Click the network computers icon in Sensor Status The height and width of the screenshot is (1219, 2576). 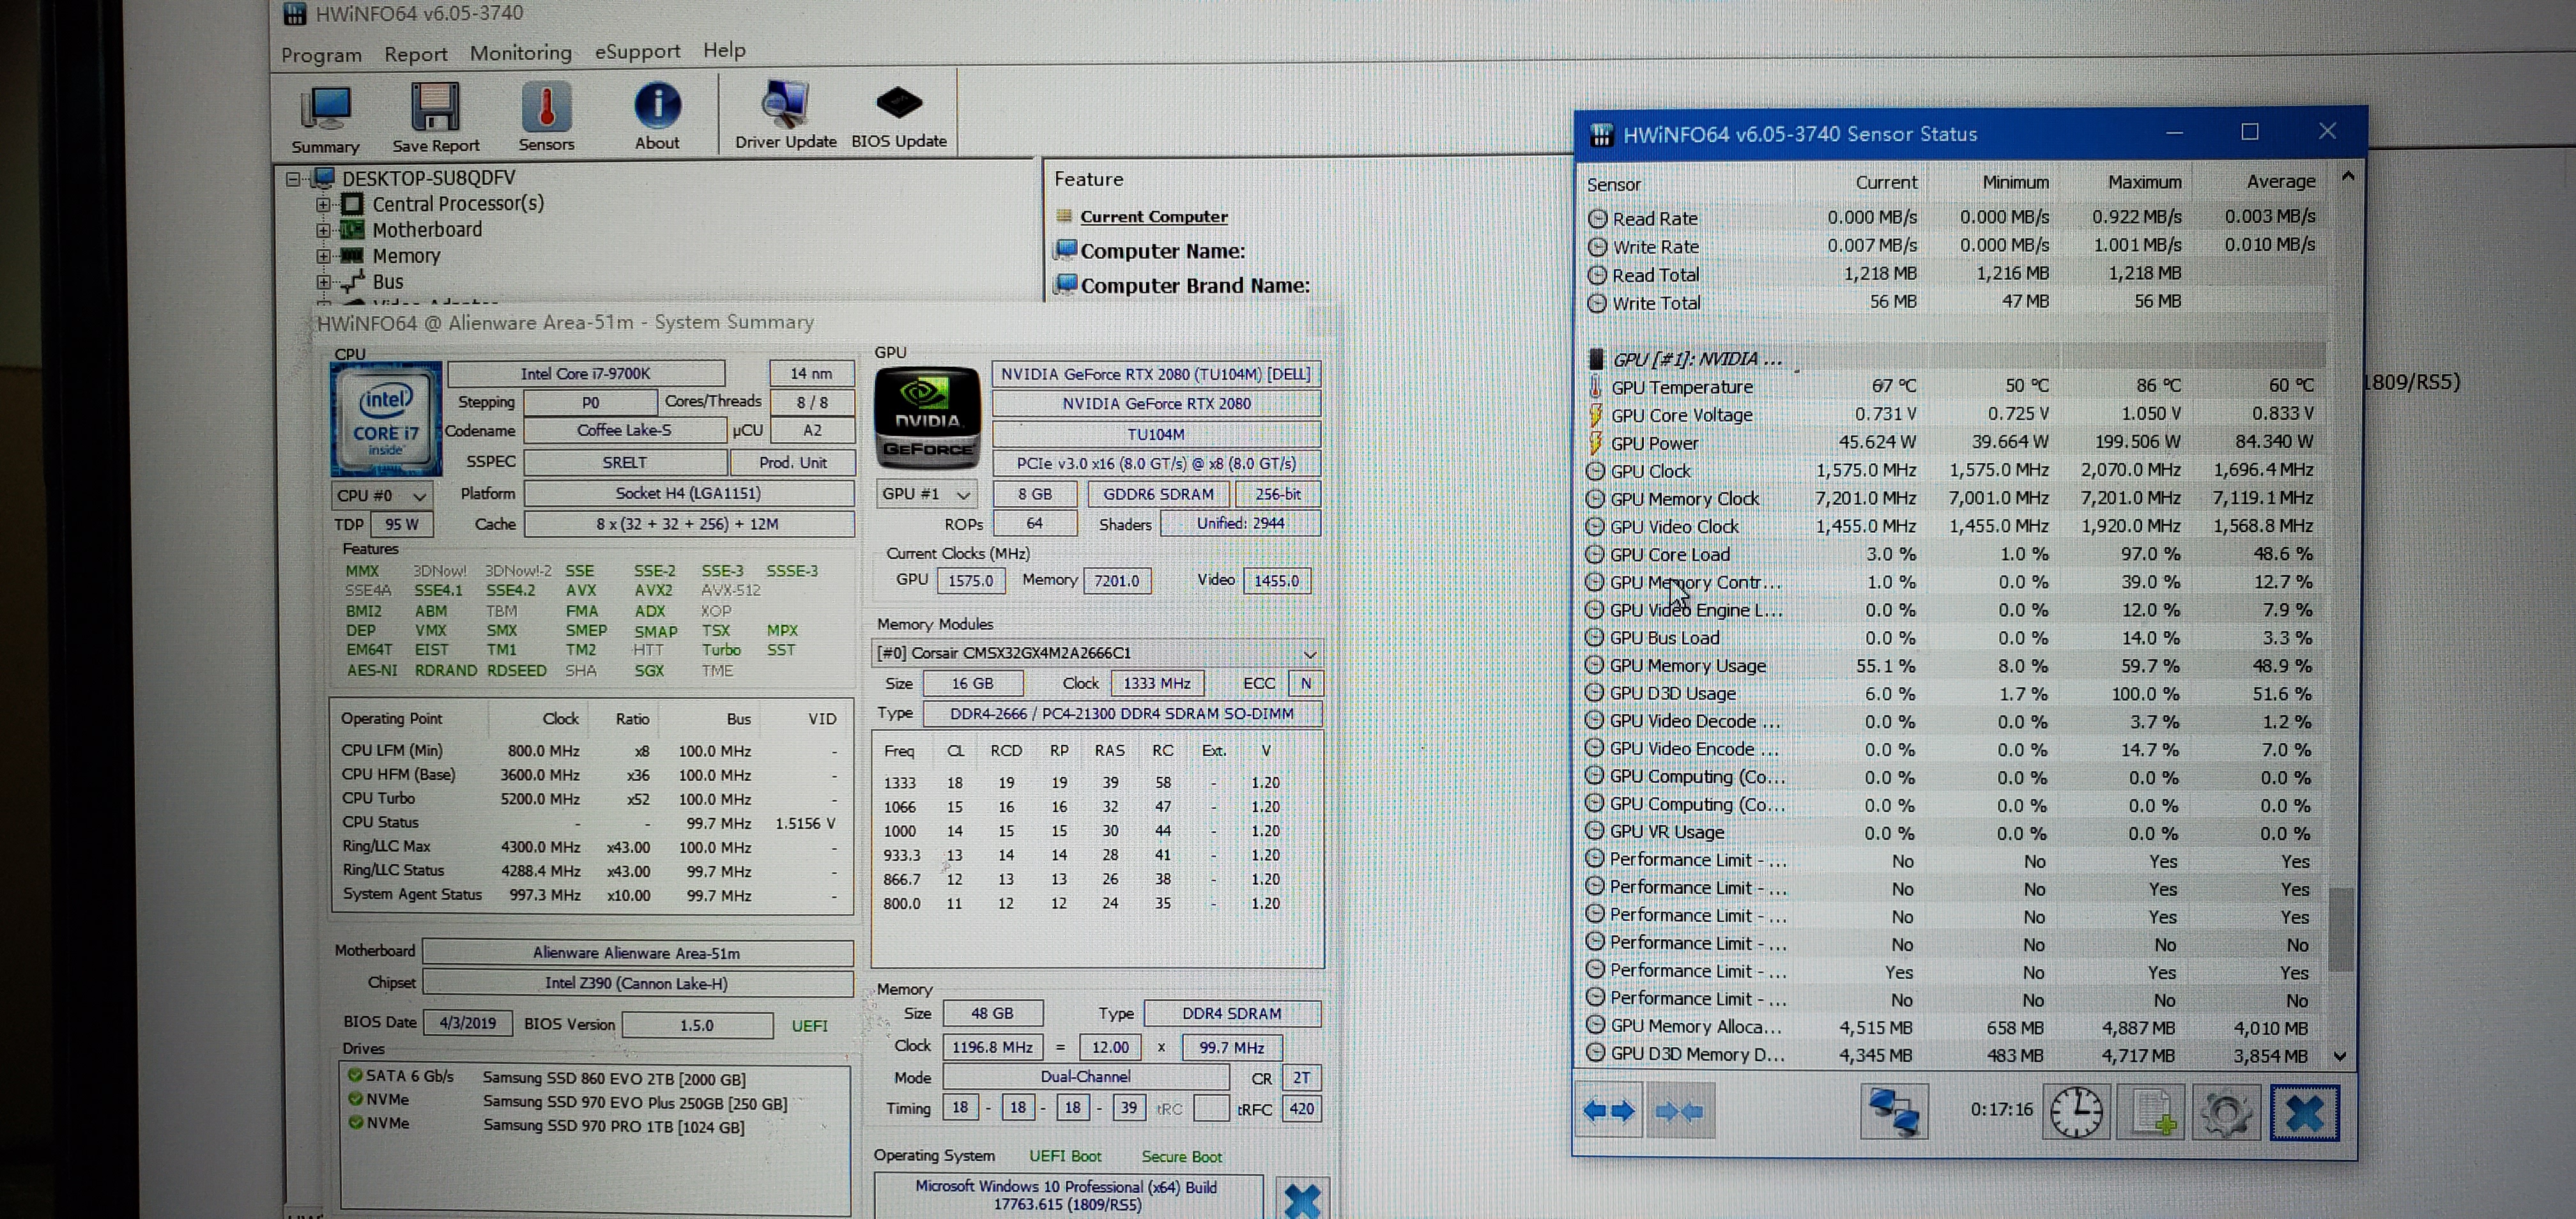click(x=1893, y=1112)
